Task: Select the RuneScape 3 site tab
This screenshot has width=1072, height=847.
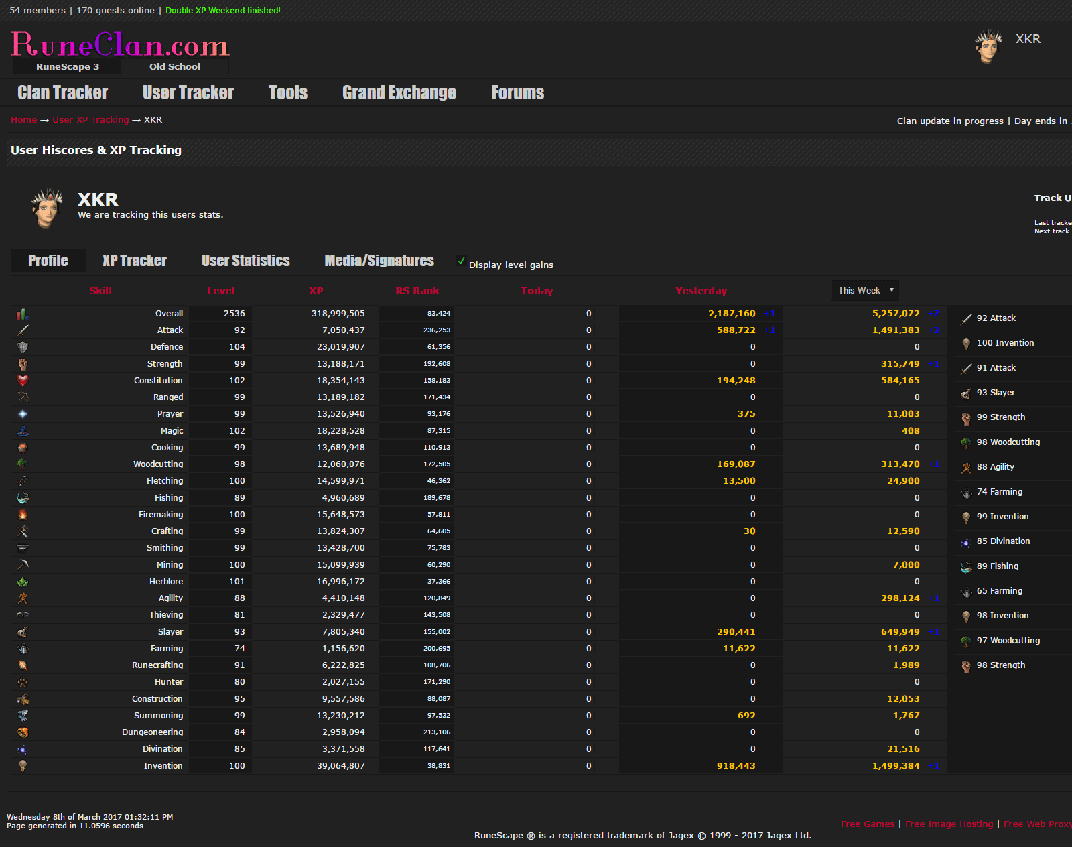Action: tap(68, 66)
